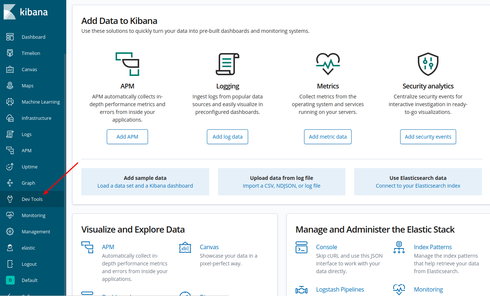Open Dev Tools menu label
Viewport: 490px width, 296px height.
pyautogui.click(x=32, y=199)
